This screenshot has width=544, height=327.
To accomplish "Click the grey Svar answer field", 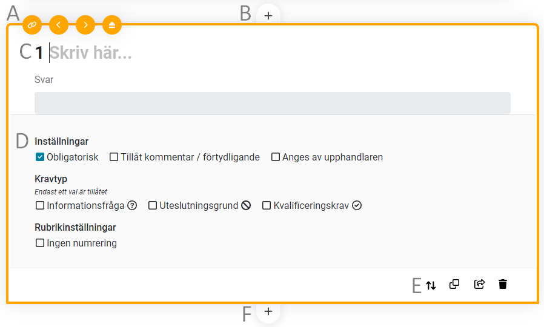I will (x=272, y=103).
